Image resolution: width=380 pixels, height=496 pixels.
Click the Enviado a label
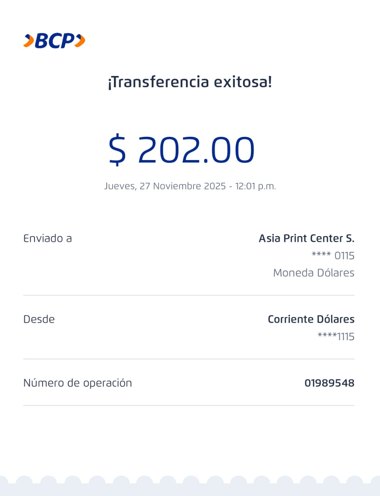click(x=48, y=238)
